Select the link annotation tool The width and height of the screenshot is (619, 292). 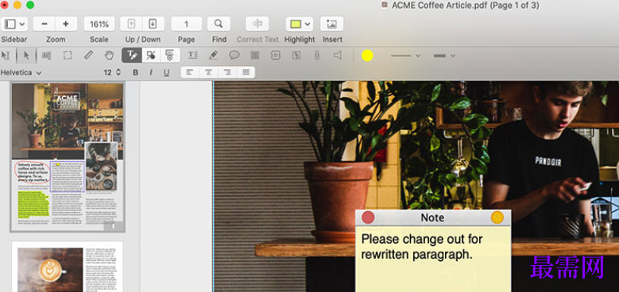[x=296, y=56]
